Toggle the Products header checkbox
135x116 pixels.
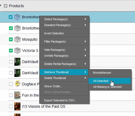[x=6, y=6]
